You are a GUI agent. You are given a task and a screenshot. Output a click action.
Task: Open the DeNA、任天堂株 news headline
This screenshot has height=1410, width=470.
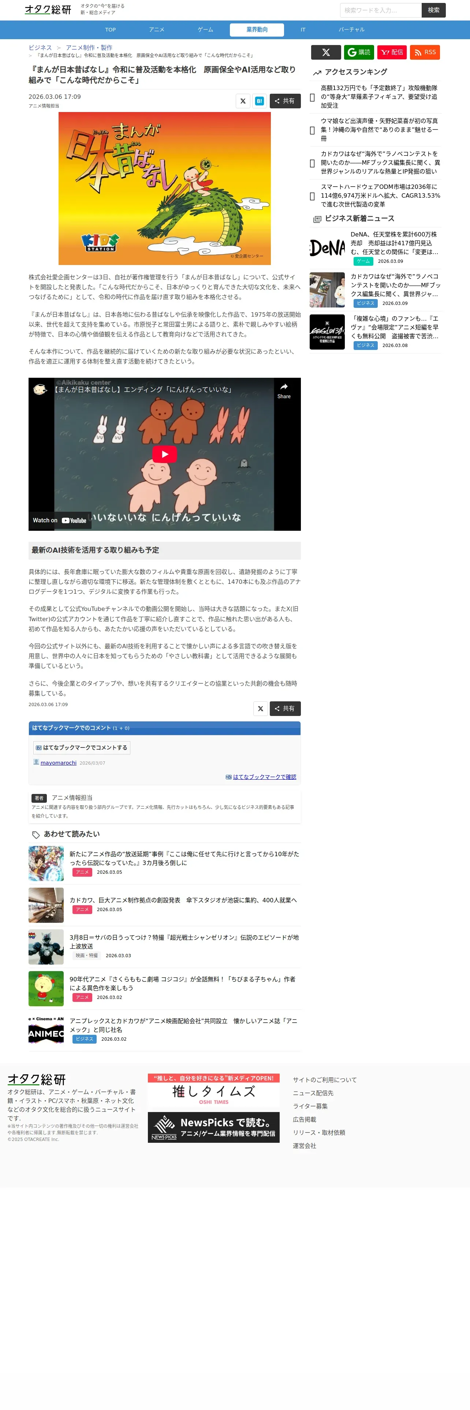click(x=395, y=243)
